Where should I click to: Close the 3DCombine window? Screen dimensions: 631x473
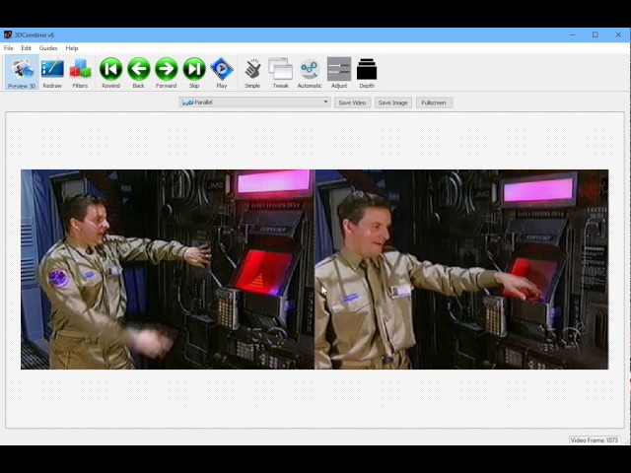pos(618,35)
